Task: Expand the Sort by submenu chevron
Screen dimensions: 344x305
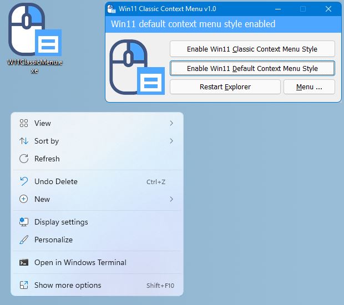Action: point(171,141)
